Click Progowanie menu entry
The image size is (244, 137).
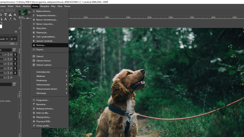pyautogui.click(x=42, y=100)
